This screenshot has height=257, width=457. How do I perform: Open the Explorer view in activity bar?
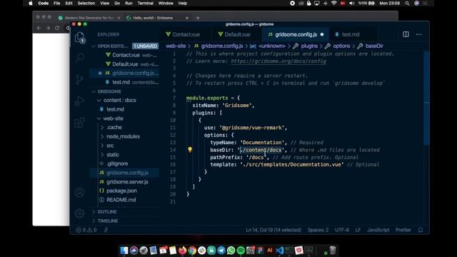(x=79, y=37)
